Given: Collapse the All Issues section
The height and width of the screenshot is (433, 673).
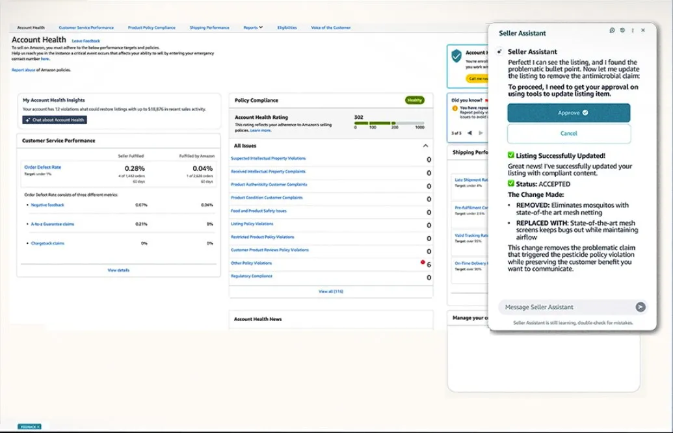Looking at the screenshot, I should coord(425,146).
